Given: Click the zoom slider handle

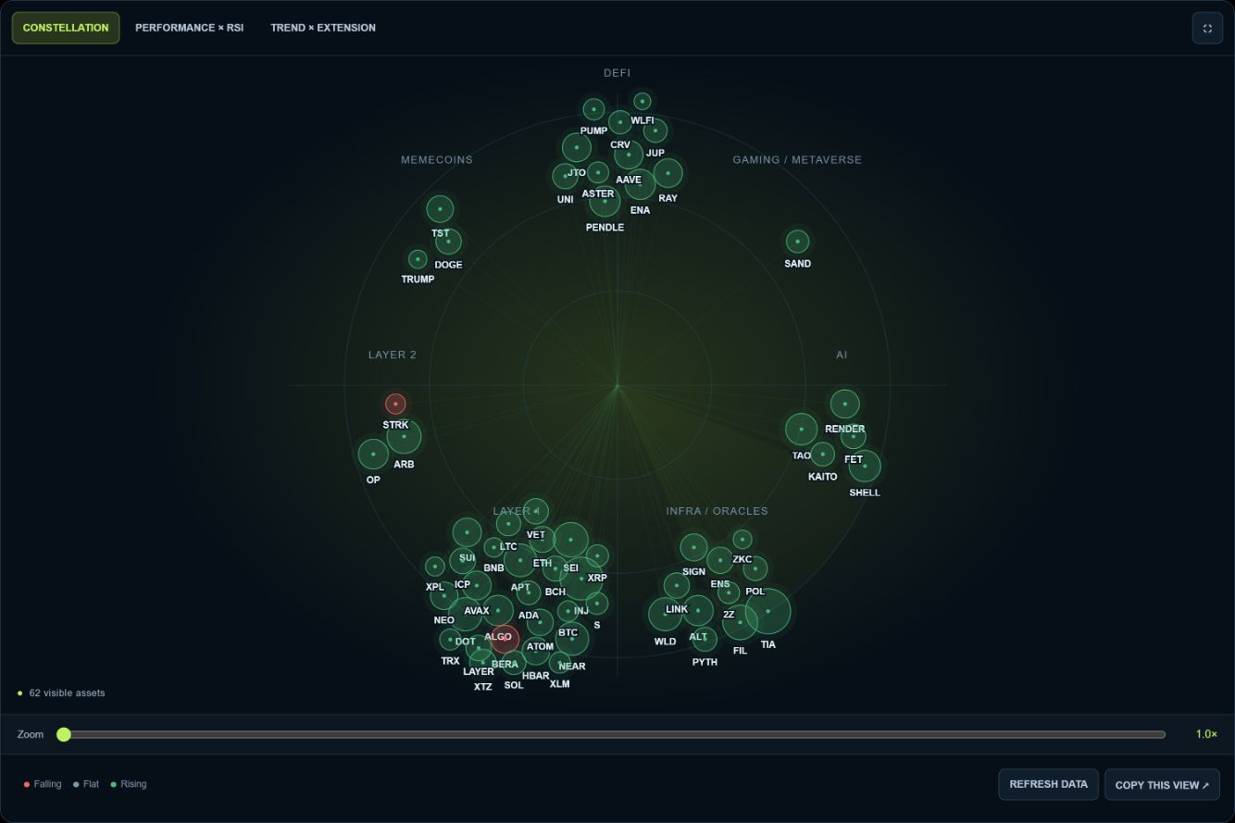Looking at the screenshot, I should [64, 734].
